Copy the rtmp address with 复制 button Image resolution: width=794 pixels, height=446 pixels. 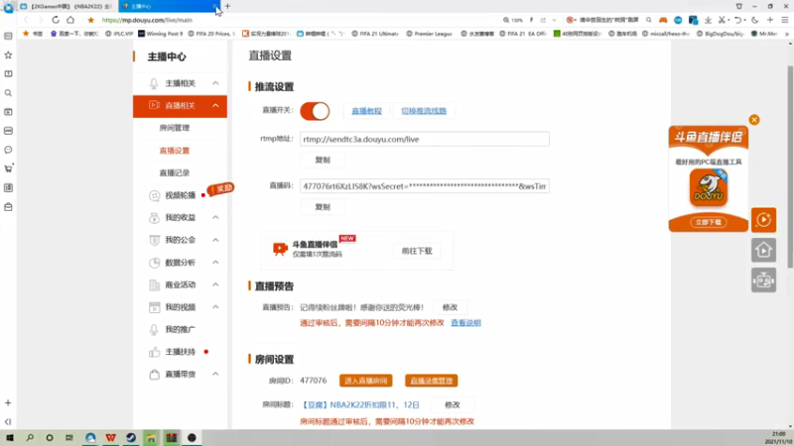pyautogui.click(x=323, y=160)
